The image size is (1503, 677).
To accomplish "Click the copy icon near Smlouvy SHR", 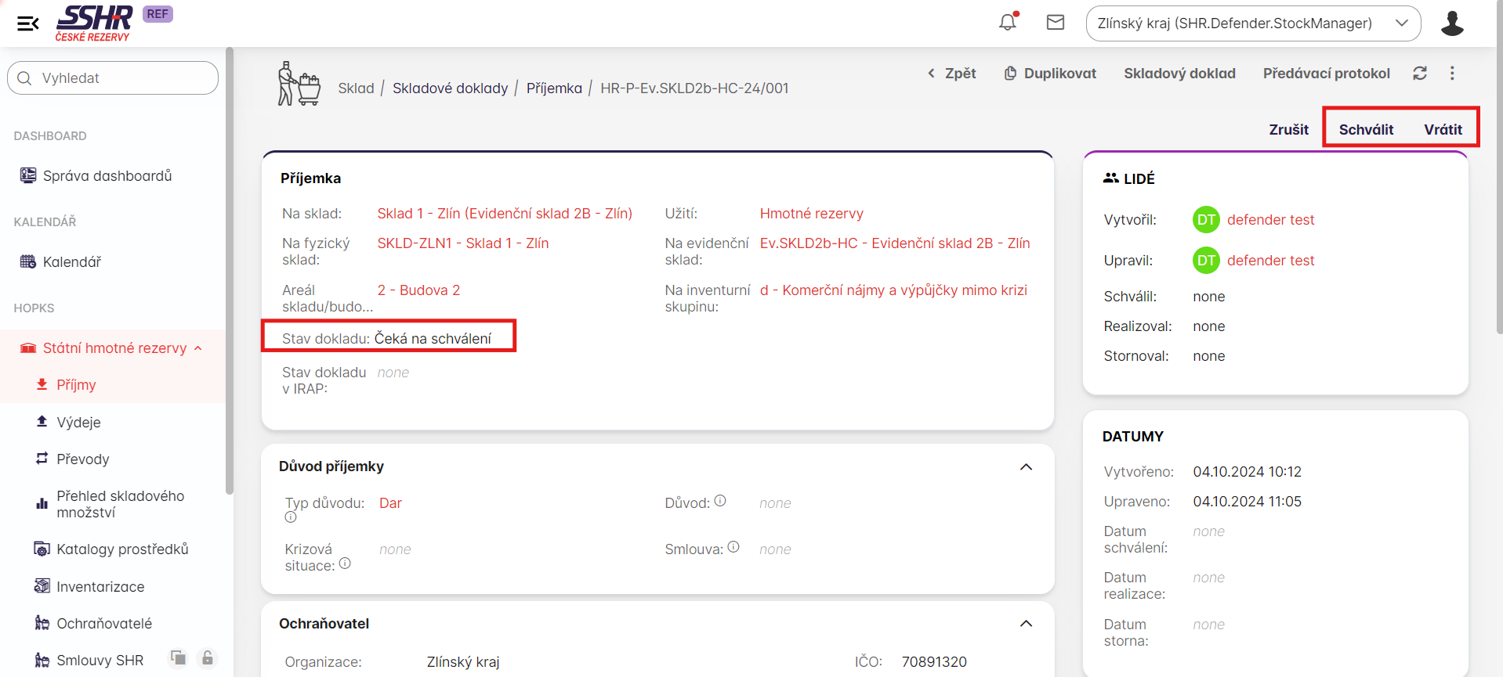I will (179, 657).
